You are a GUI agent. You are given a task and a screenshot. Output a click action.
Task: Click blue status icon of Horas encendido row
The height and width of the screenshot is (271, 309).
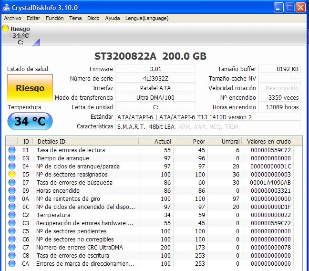click(x=12, y=191)
